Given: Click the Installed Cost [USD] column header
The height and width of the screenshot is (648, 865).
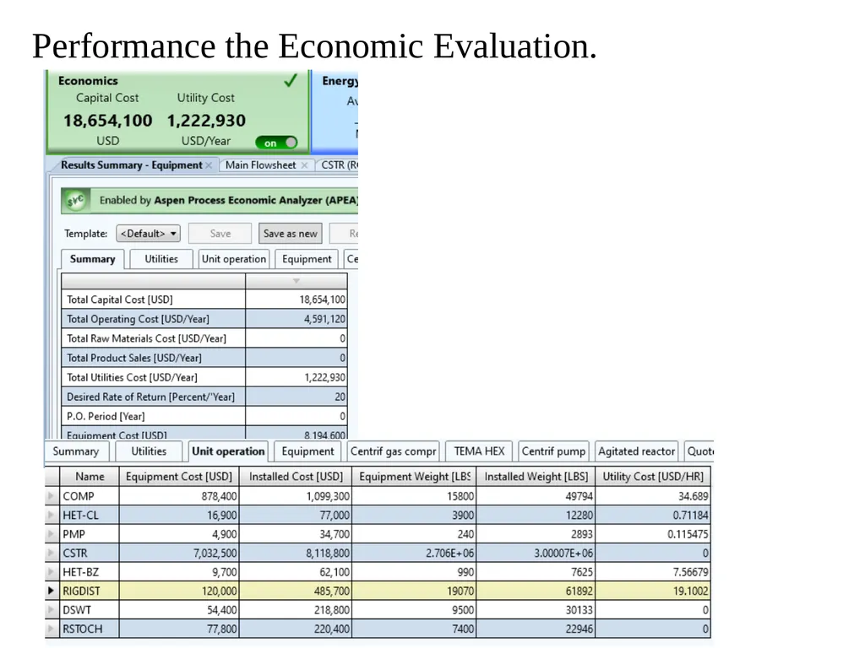Looking at the screenshot, I should tap(296, 477).
